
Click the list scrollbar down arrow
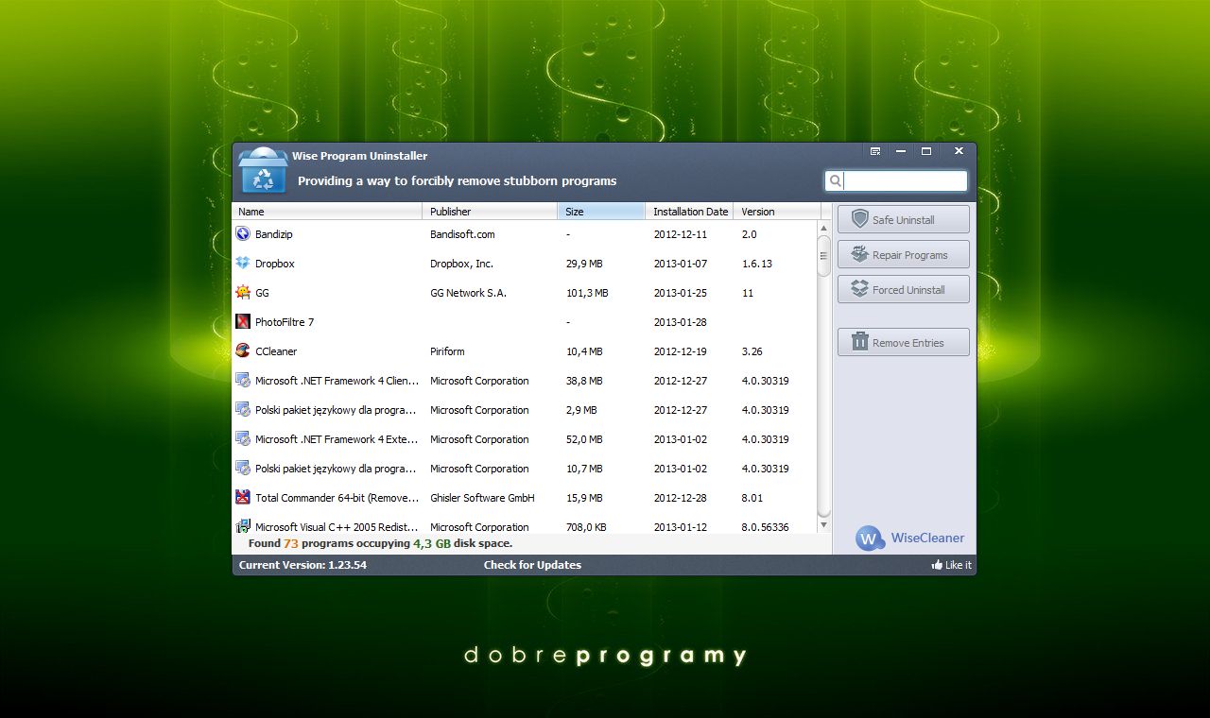[823, 524]
